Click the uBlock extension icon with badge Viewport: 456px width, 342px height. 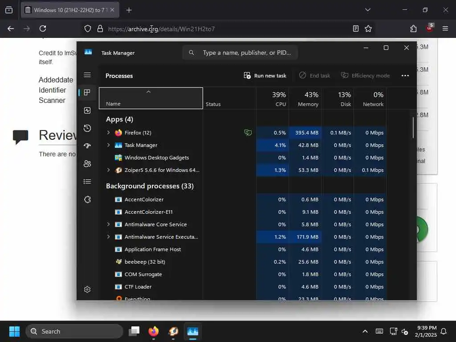click(429, 28)
